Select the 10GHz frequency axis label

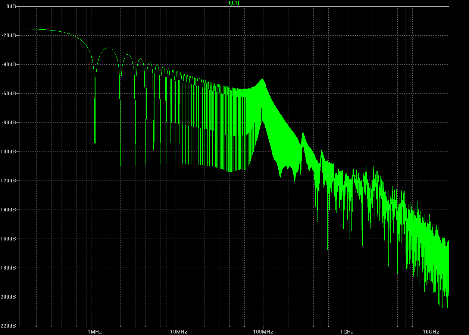pos(431,332)
